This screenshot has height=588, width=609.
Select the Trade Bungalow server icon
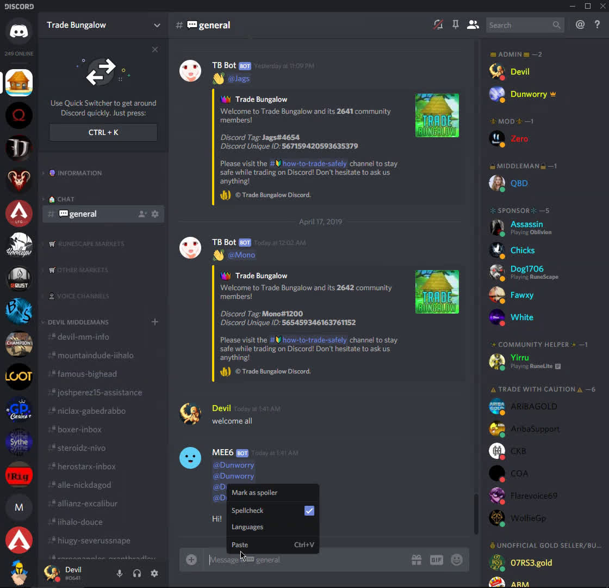(18, 82)
